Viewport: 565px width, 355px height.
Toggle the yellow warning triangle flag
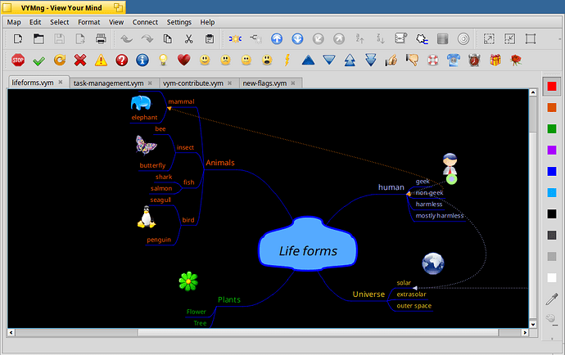pos(100,60)
